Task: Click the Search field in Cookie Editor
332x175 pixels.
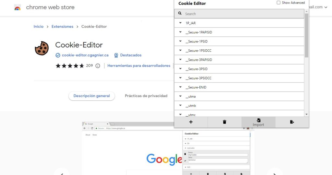Action: coord(239,14)
